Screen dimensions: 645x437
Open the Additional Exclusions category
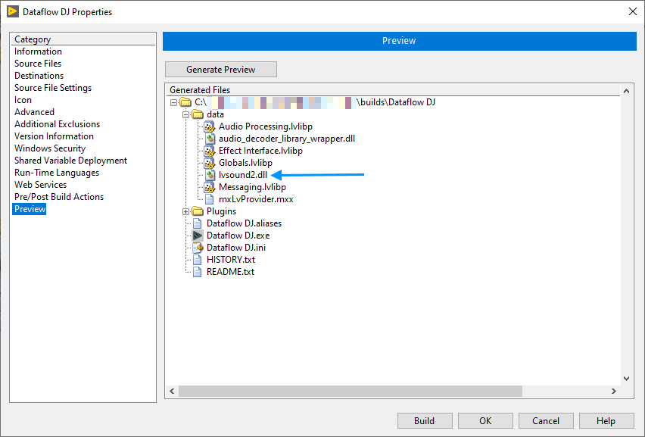click(x=58, y=124)
